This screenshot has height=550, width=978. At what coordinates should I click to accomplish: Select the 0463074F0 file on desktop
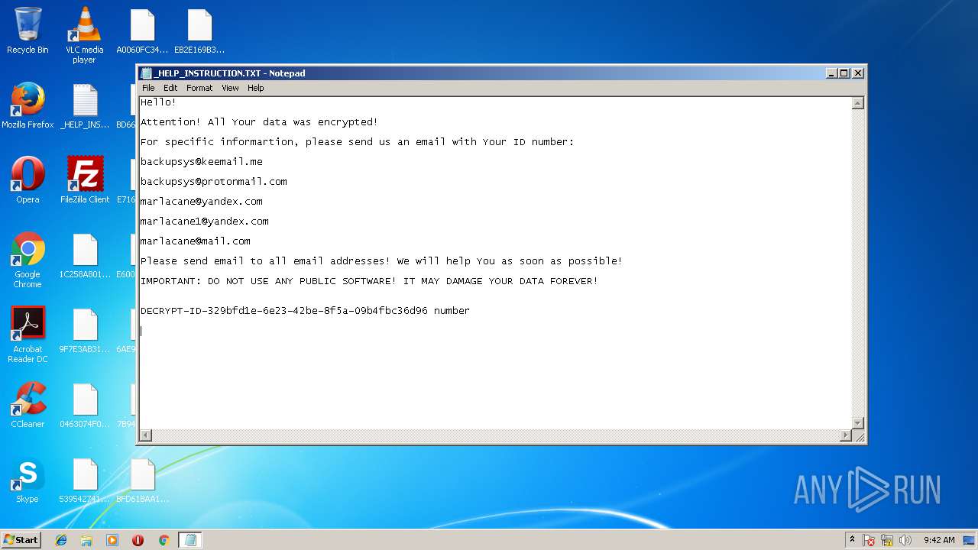click(x=85, y=405)
